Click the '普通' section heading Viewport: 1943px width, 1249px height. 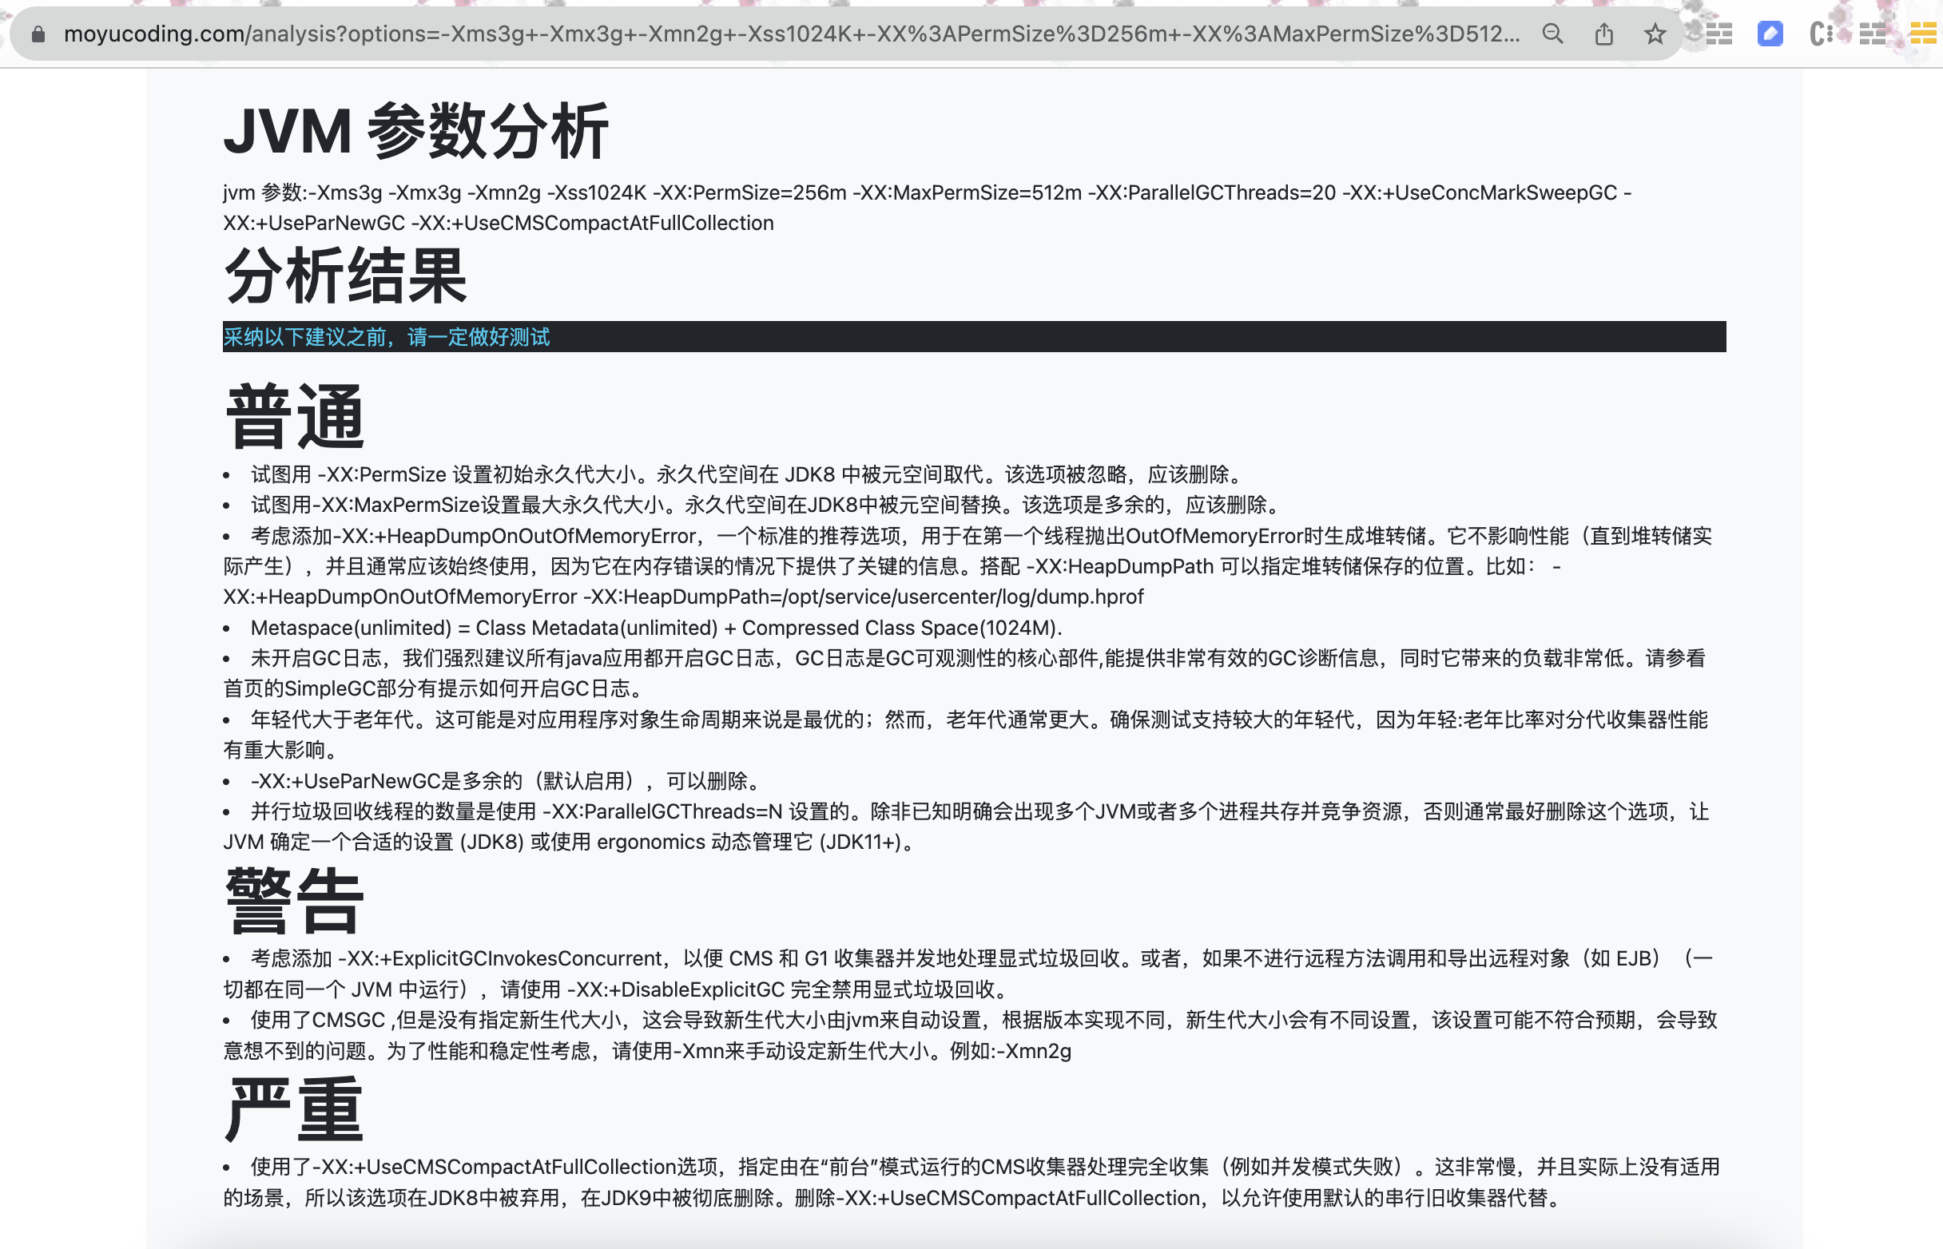295,415
